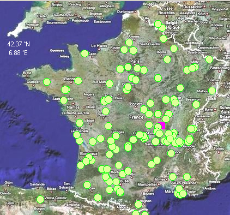The height and width of the screenshot is (215, 230).
Task: Select the green marker just below Amiens
Action: 129,43
